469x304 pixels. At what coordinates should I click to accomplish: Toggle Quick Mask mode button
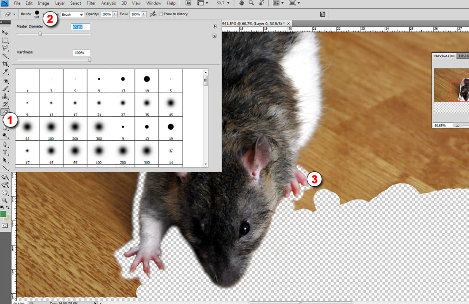click(5, 225)
